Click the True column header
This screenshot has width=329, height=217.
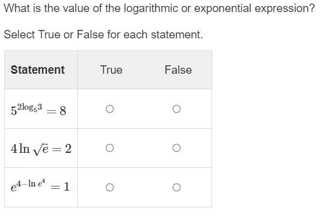point(111,70)
